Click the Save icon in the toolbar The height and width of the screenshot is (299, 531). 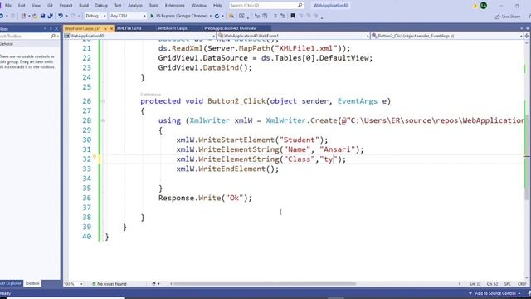pyautogui.click(x=42, y=16)
